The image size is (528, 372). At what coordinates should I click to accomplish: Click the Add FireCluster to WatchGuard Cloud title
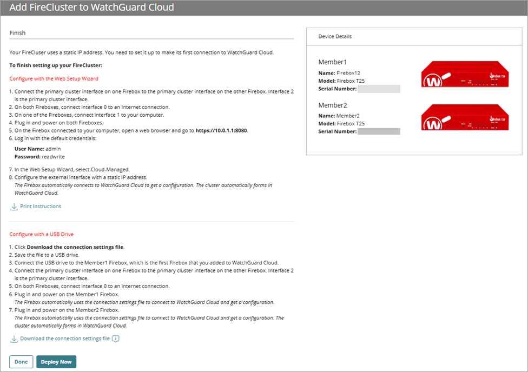tap(91, 7)
